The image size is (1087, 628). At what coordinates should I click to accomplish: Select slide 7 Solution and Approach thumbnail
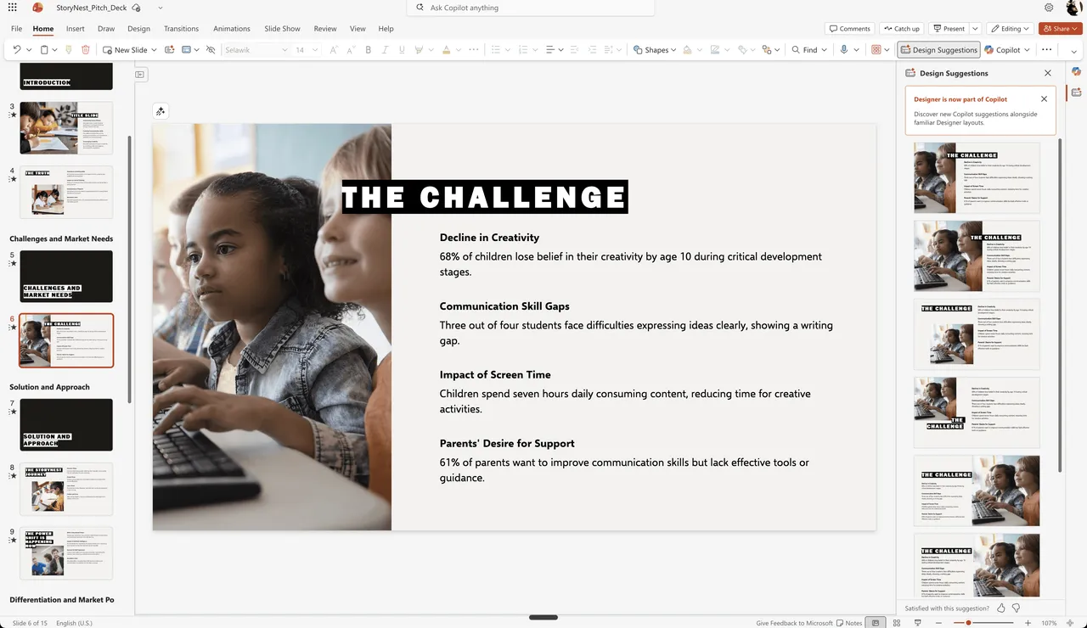pos(66,424)
